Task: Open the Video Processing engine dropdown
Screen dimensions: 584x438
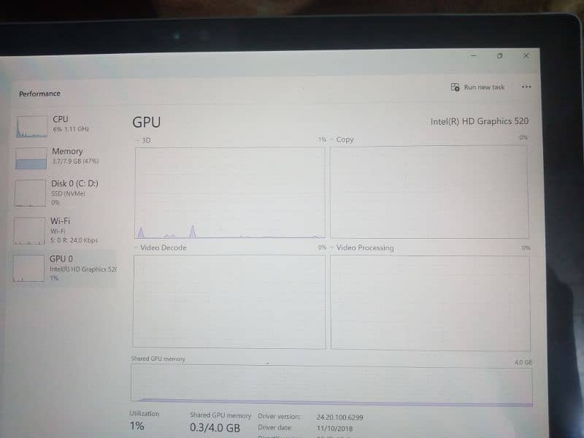Action: tap(362, 247)
